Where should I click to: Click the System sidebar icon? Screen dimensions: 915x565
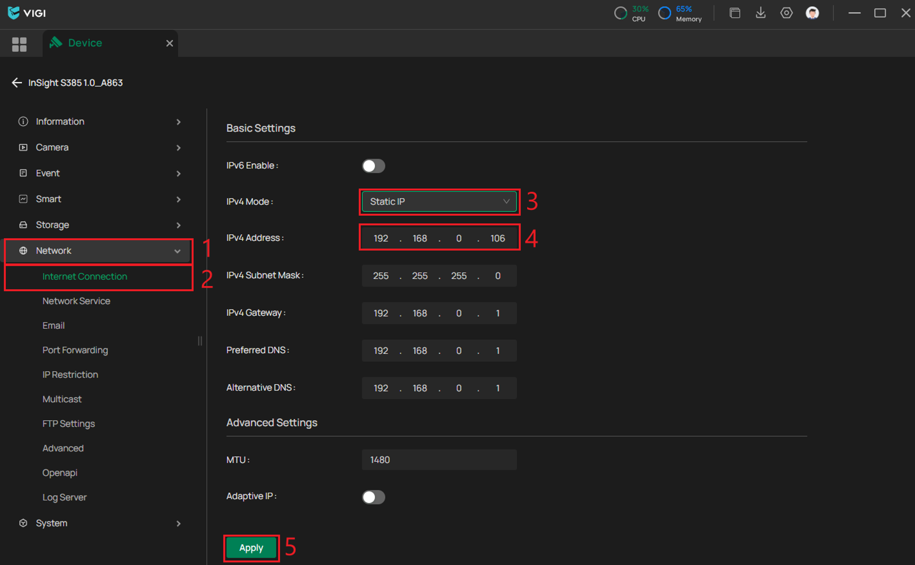coord(23,523)
